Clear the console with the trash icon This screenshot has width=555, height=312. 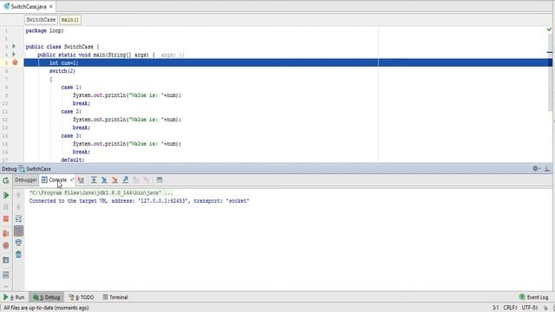(x=18, y=254)
